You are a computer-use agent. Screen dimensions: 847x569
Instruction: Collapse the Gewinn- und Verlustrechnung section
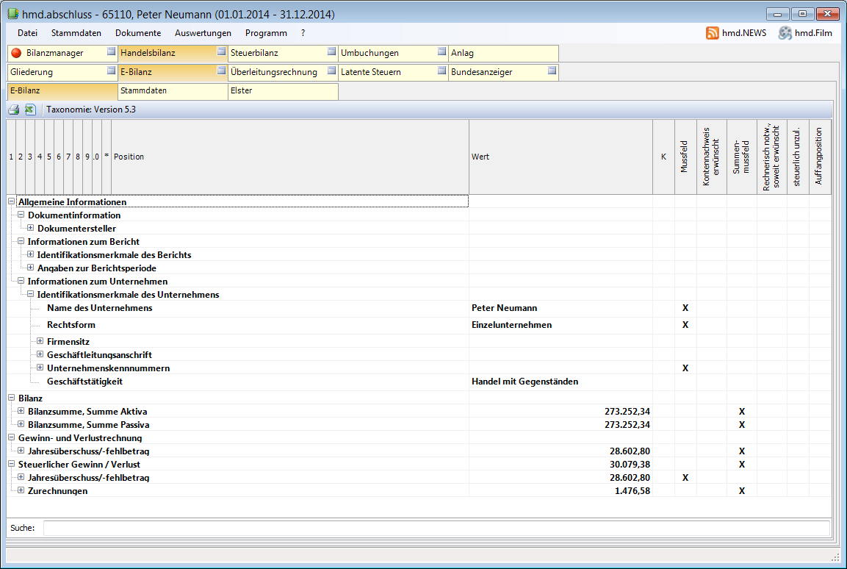point(11,437)
